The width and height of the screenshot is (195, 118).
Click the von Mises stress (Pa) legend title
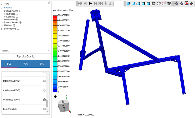click(x=63, y=10)
